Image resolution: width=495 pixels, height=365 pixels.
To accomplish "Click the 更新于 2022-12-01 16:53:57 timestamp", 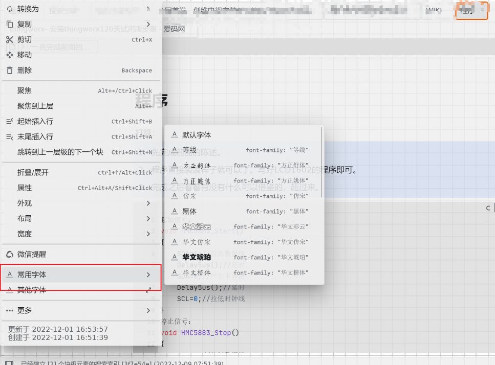I will pyautogui.click(x=58, y=329).
